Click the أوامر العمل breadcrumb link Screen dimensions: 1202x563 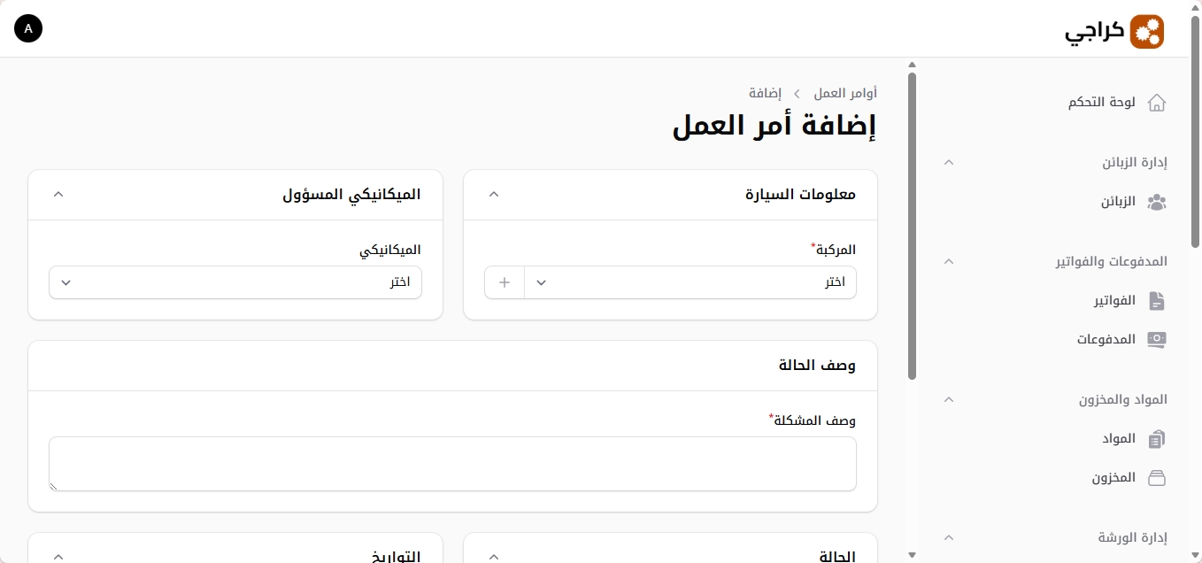[x=845, y=93]
